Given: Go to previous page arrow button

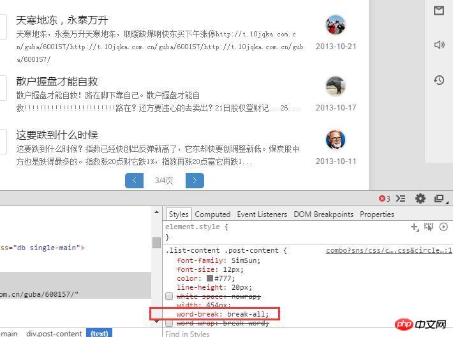Looking at the screenshot, I should point(135,181).
